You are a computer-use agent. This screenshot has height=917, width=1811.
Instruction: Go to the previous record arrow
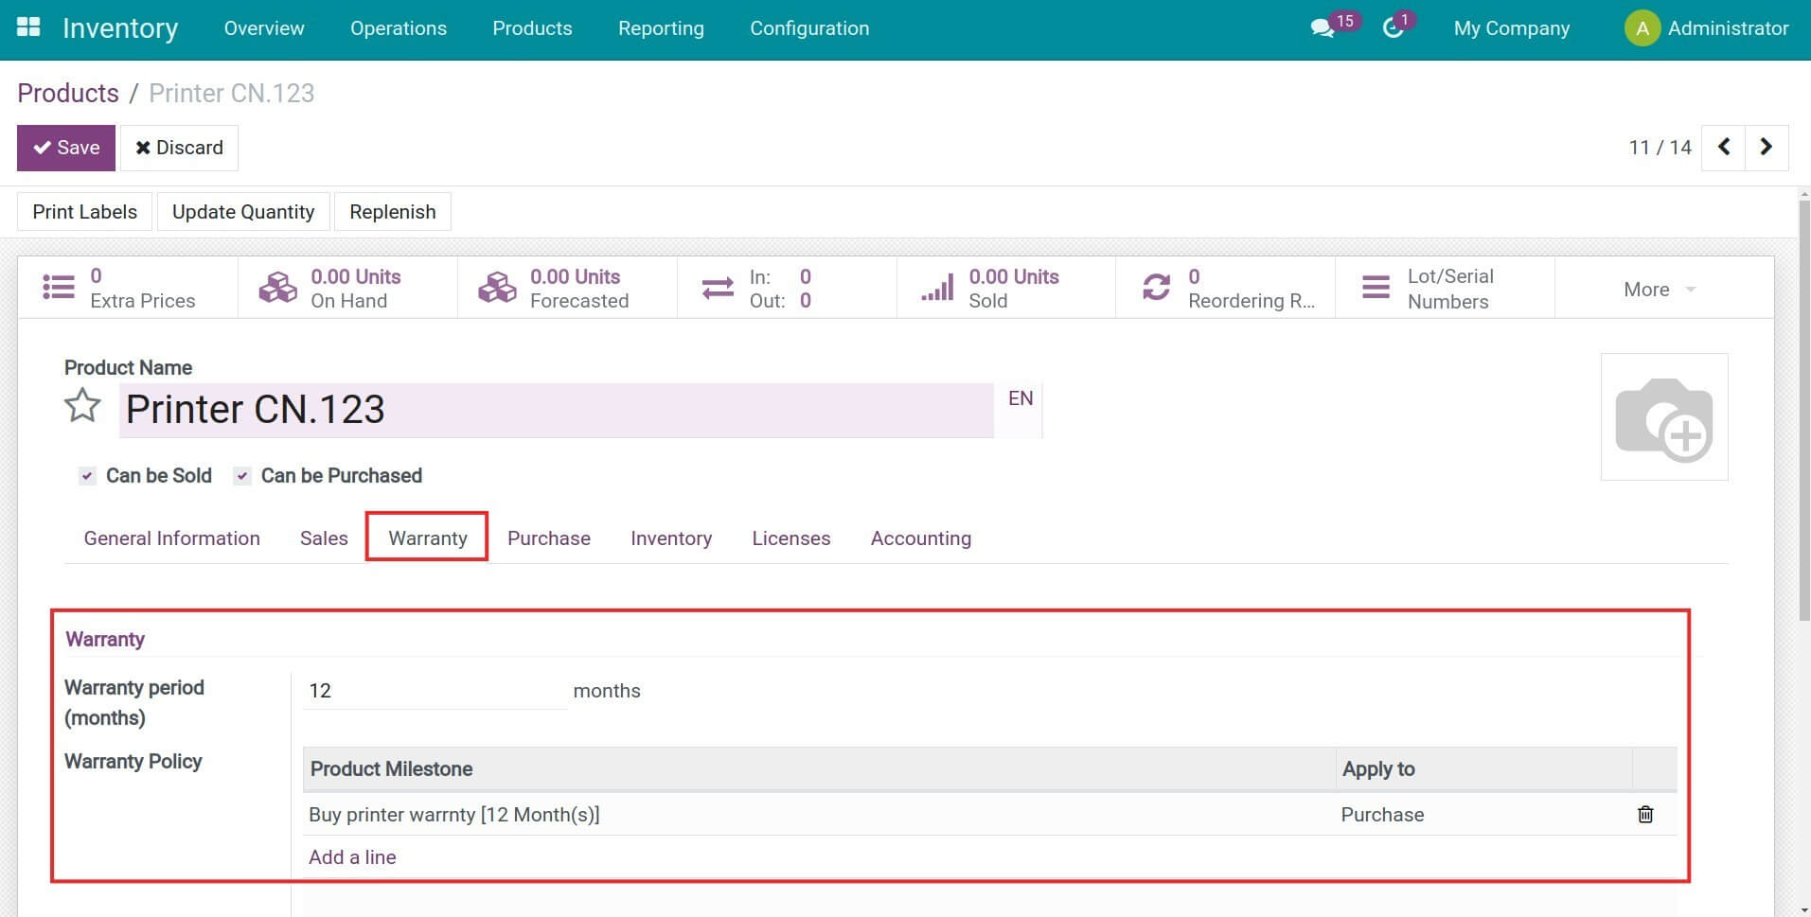tap(1724, 147)
